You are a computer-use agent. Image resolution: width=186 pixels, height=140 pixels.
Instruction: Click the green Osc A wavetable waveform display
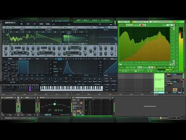click(x=22, y=38)
